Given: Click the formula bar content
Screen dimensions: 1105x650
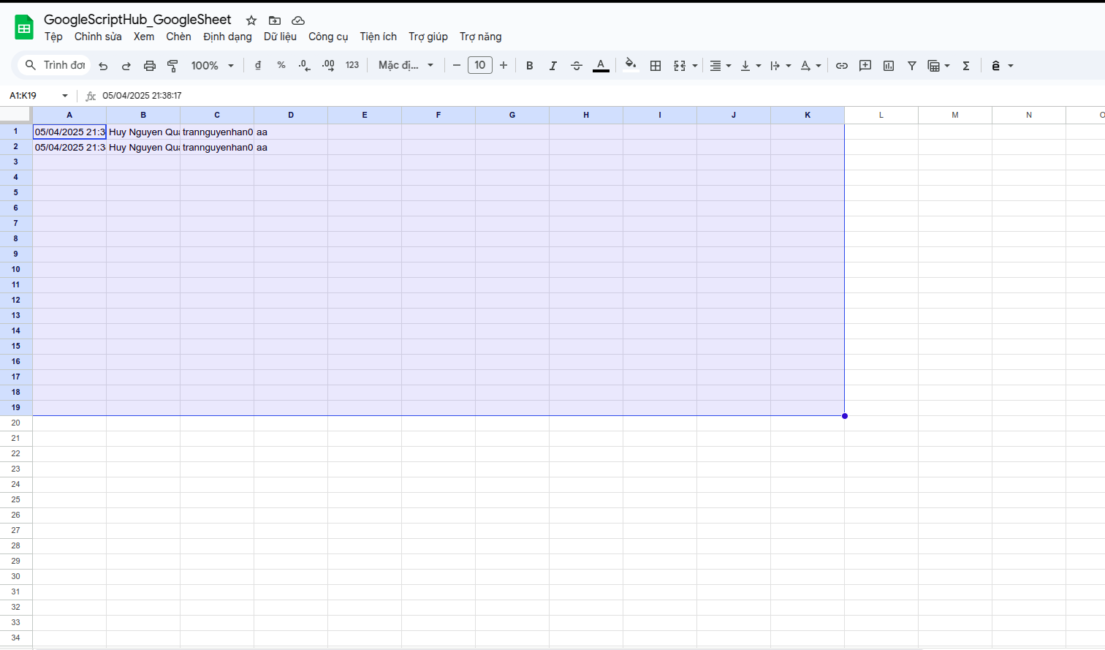Looking at the screenshot, I should pyautogui.click(x=142, y=96).
